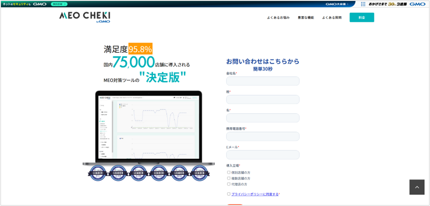Click the scroll-to-top arrow button
Image resolution: width=430 pixels, height=206 pixels.
(417, 187)
